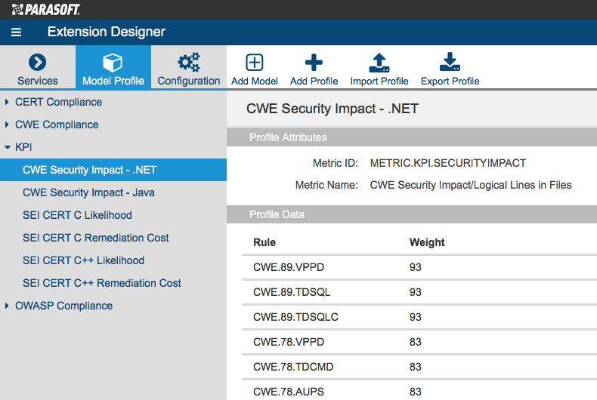597x400 pixels.
Task: Choose Import Profile label
Action: (x=379, y=82)
